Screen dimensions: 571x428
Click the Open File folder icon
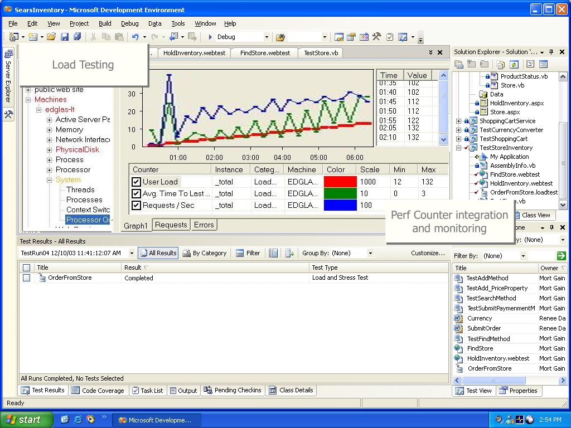click(x=51, y=37)
